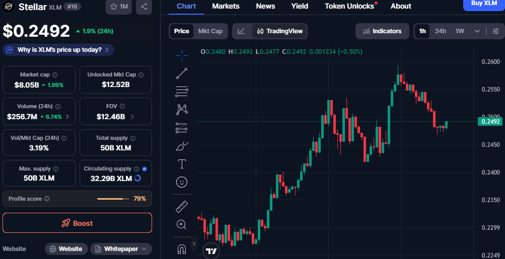The height and width of the screenshot is (259, 505).
Task: Select the brush drawing tool
Action: coord(182,146)
